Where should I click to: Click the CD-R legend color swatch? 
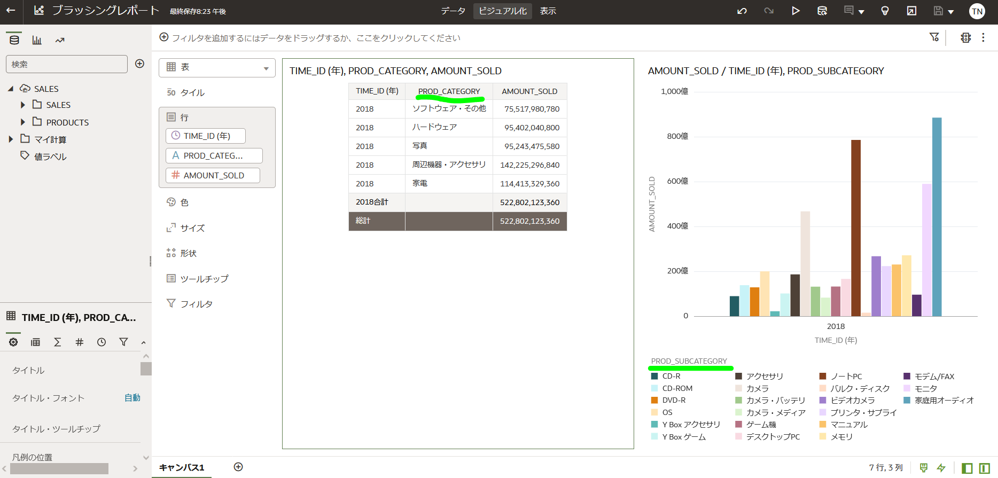click(x=654, y=376)
